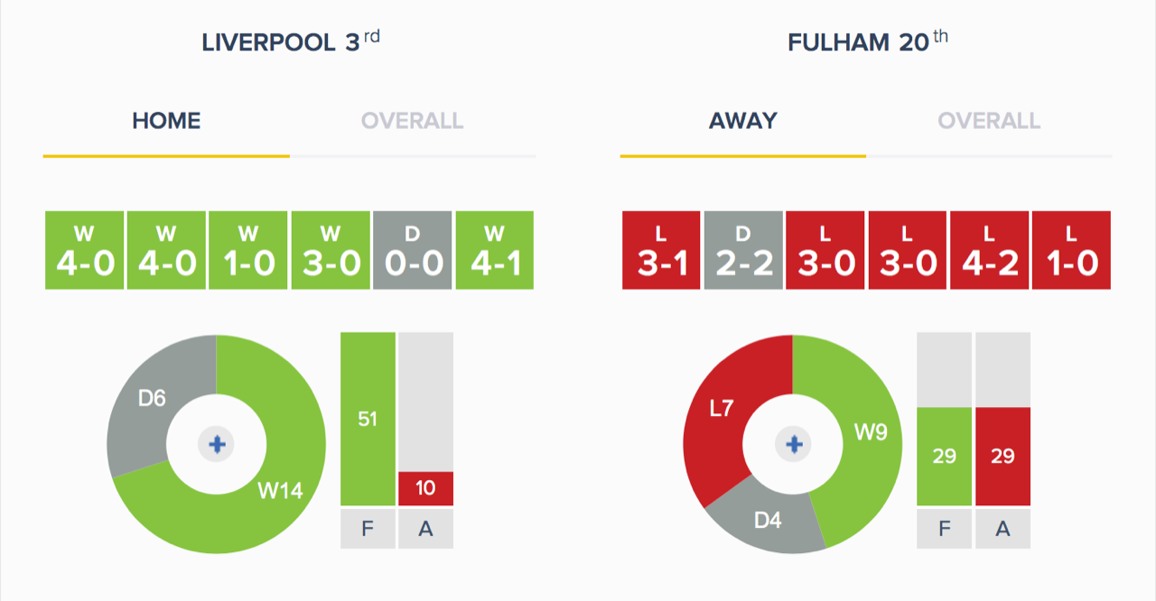This screenshot has height=601, width=1156.
Task: Select Liverpool Home tab
Action: pos(166,121)
